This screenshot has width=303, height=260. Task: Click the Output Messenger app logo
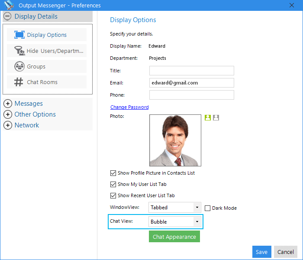tap(9, 5)
